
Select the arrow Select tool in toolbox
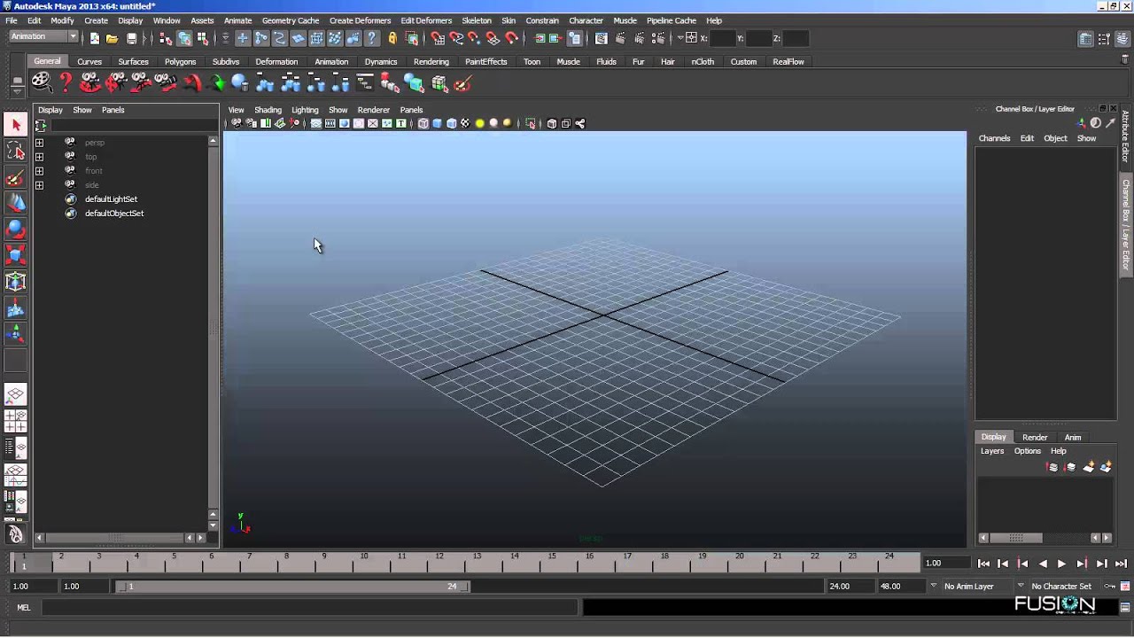pyautogui.click(x=15, y=126)
